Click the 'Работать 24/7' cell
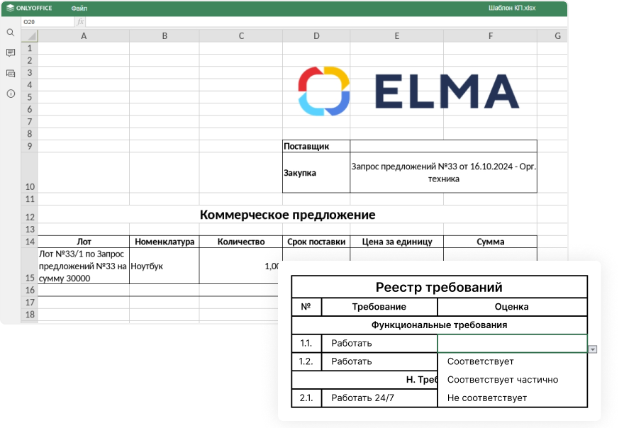The width and height of the screenshot is (624, 428). [x=379, y=398]
